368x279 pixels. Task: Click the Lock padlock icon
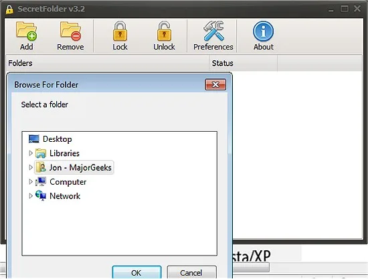coord(120,31)
